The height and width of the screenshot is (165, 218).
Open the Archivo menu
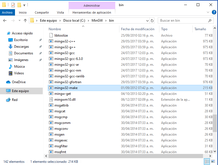[7, 12]
